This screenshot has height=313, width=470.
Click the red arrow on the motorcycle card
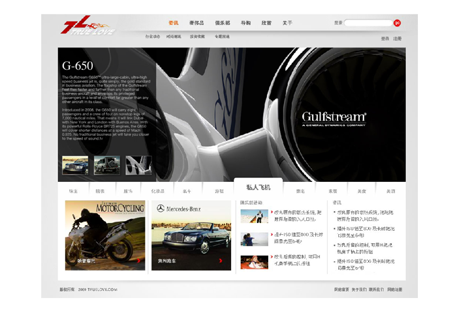[x=139, y=261]
